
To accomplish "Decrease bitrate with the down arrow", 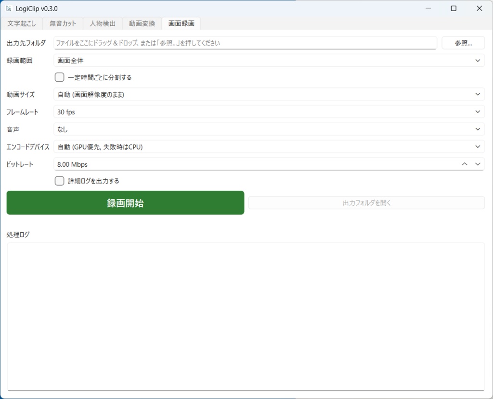I will pos(478,164).
